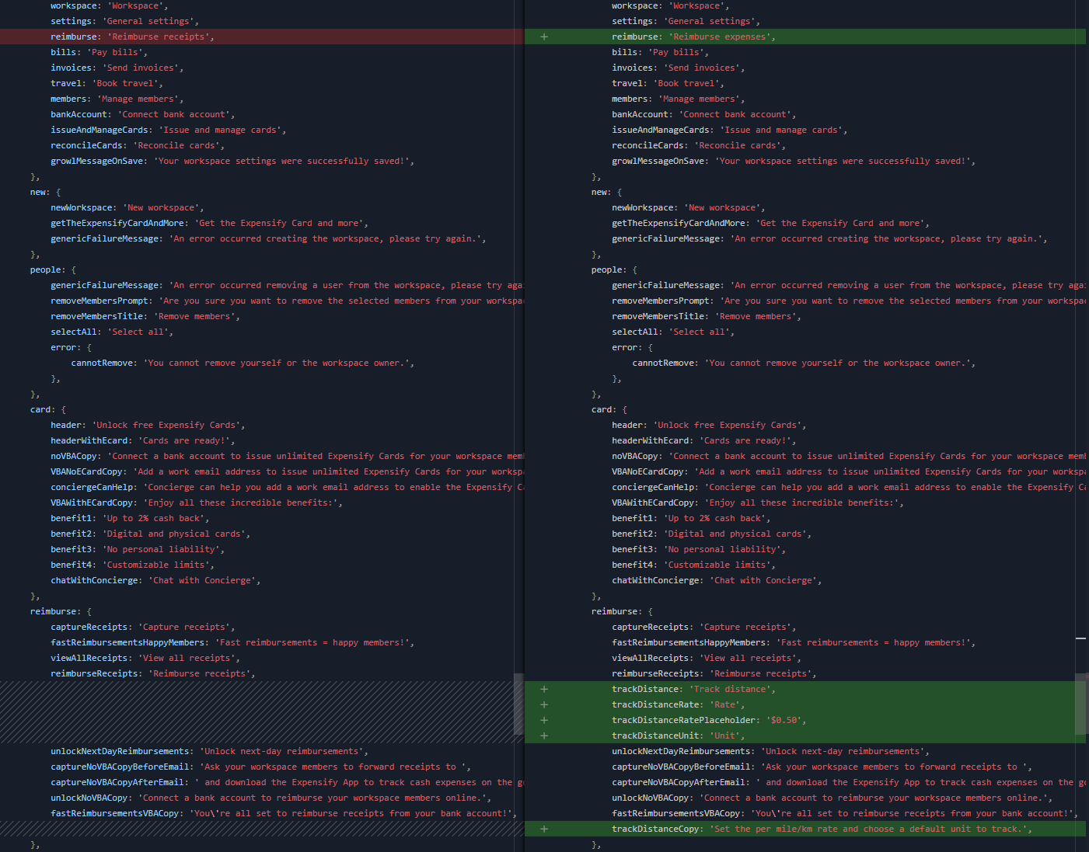Image resolution: width=1089 pixels, height=852 pixels.
Task: Click the plus marker beside trackDistanceCopy line
Action: coord(544,829)
